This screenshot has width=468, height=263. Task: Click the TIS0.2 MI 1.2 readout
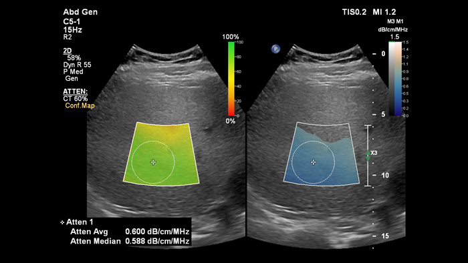tap(369, 12)
